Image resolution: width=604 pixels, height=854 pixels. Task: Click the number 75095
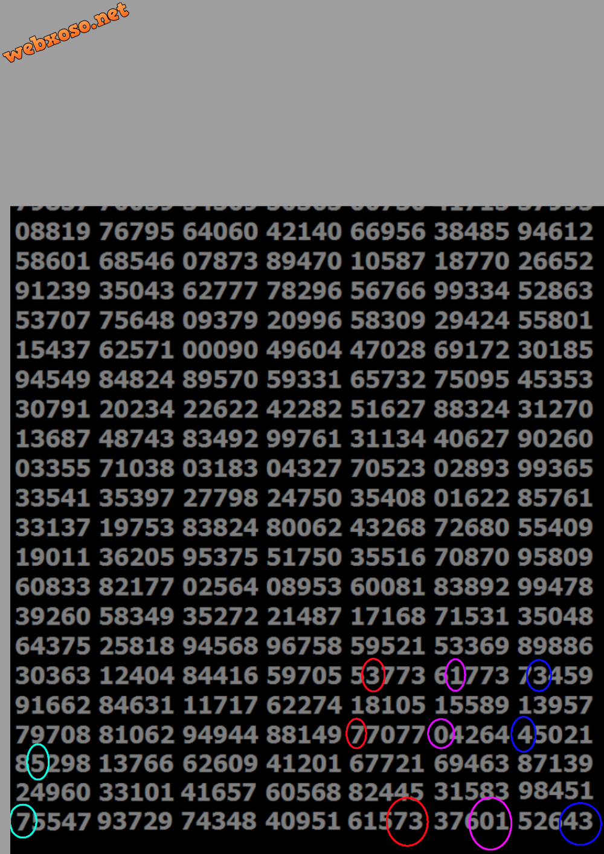tap(472, 379)
